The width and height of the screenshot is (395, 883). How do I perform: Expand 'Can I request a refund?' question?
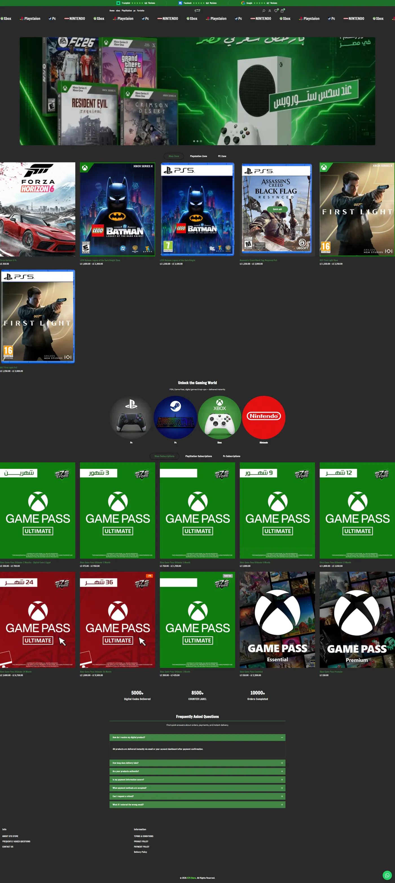[197, 796]
